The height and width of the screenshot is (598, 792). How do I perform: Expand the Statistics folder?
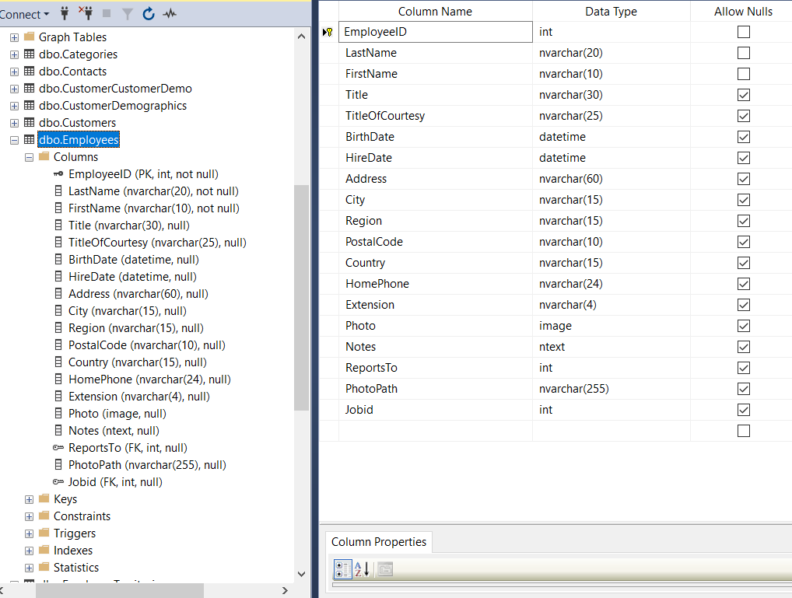(30, 568)
